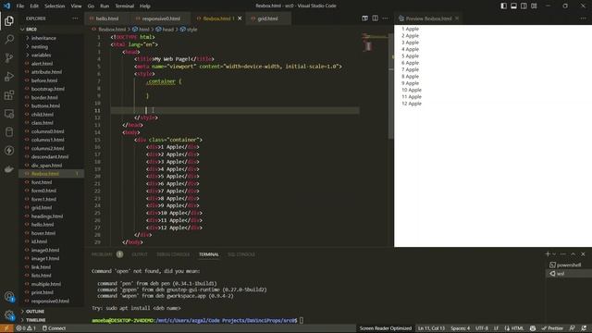Viewport: 592px width, 333px height.
Task: Toggle primary side bar visibility in title bar
Action: [x=503, y=6]
